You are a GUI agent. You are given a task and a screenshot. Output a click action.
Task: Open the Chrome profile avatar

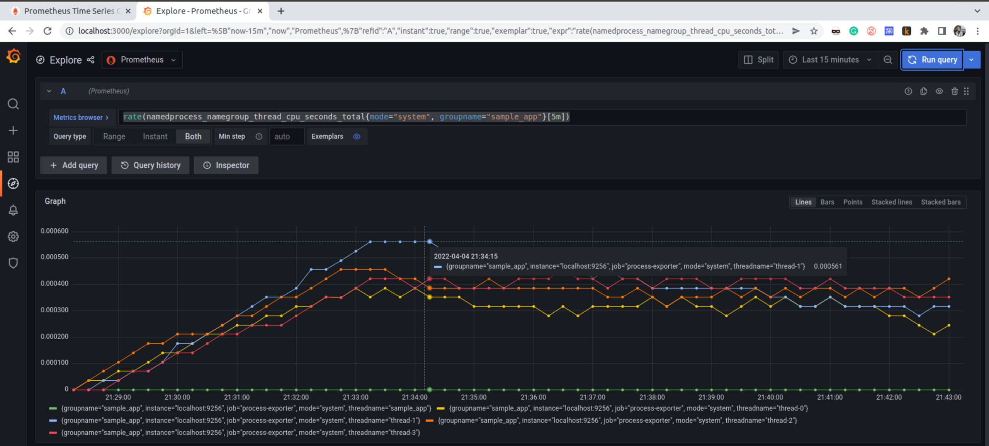[x=960, y=31]
